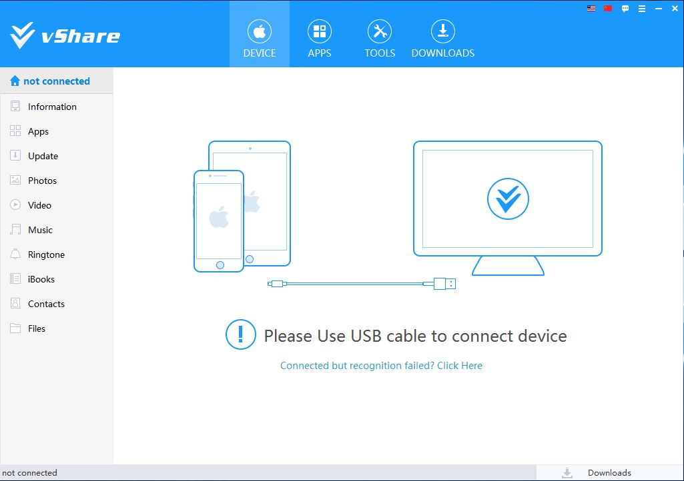The width and height of the screenshot is (684, 481).
Task: Click the Update sidebar icon
Action: pyautogui.click(x=15, y=155)
